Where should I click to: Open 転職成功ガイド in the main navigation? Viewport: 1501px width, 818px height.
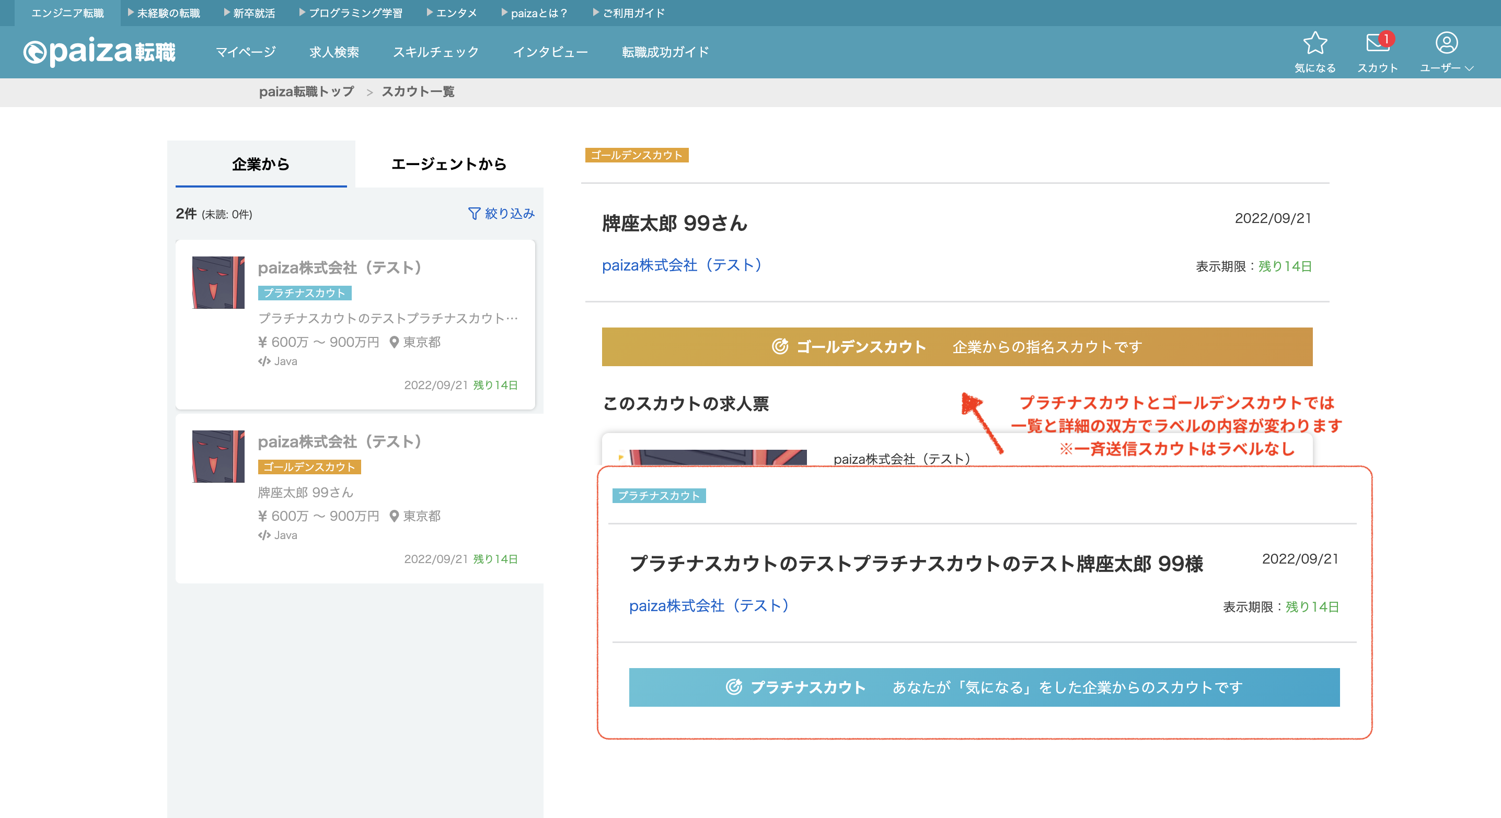(665, 52)
